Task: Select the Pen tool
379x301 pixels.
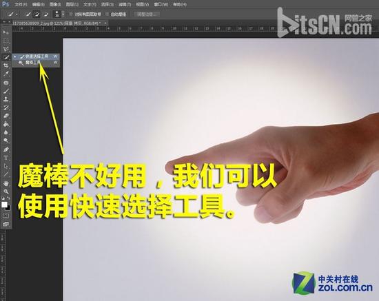Action: point(6,149)
